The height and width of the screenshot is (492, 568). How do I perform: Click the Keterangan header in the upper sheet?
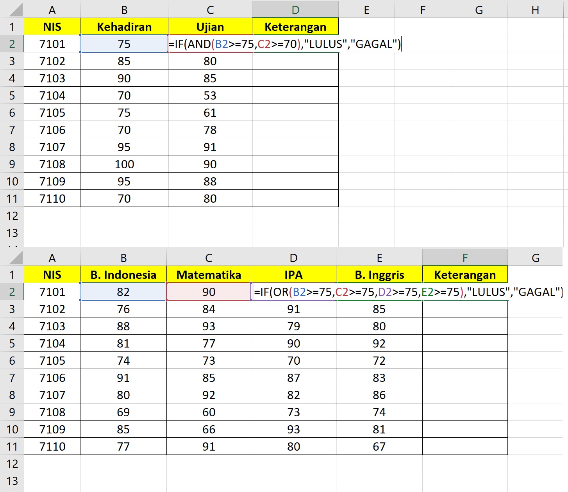(295, 27)
